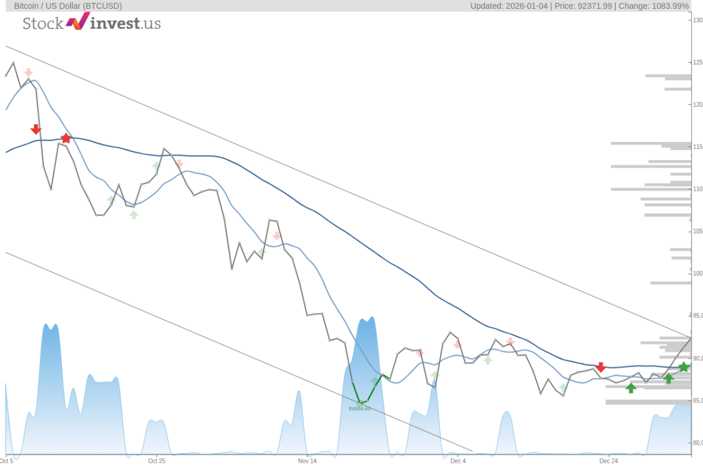
Task: Click the 115 price axis label
Action: point(697,147)
